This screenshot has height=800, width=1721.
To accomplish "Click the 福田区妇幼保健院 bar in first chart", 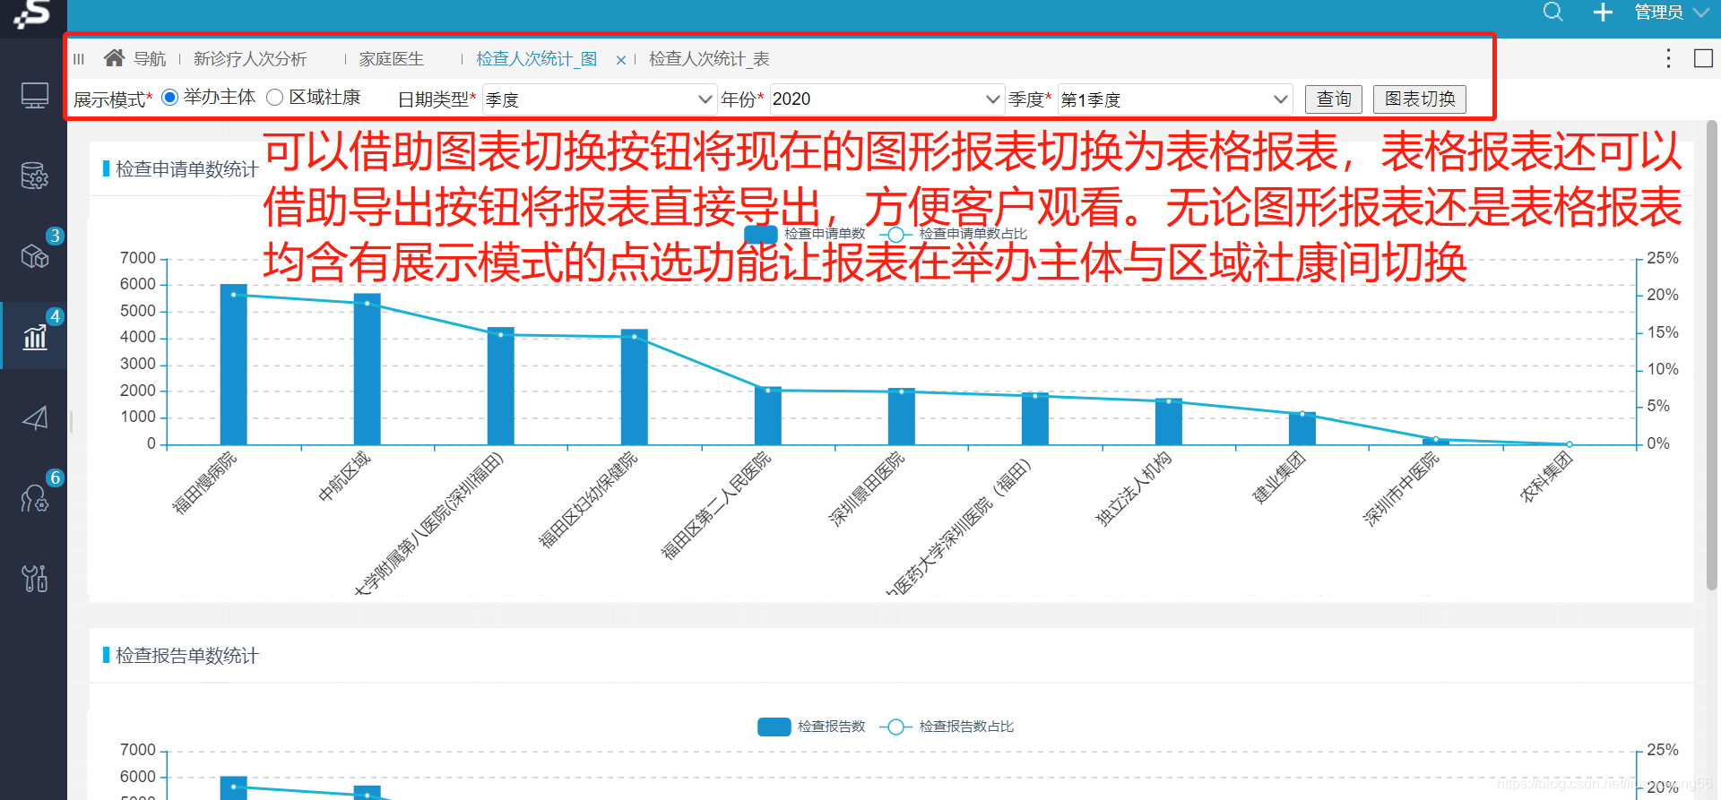I will pos(634,386).
